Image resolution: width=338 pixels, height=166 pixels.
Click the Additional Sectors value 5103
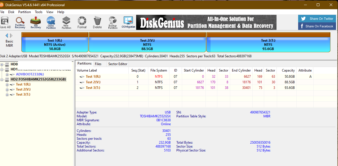click(x=167, y=150)
